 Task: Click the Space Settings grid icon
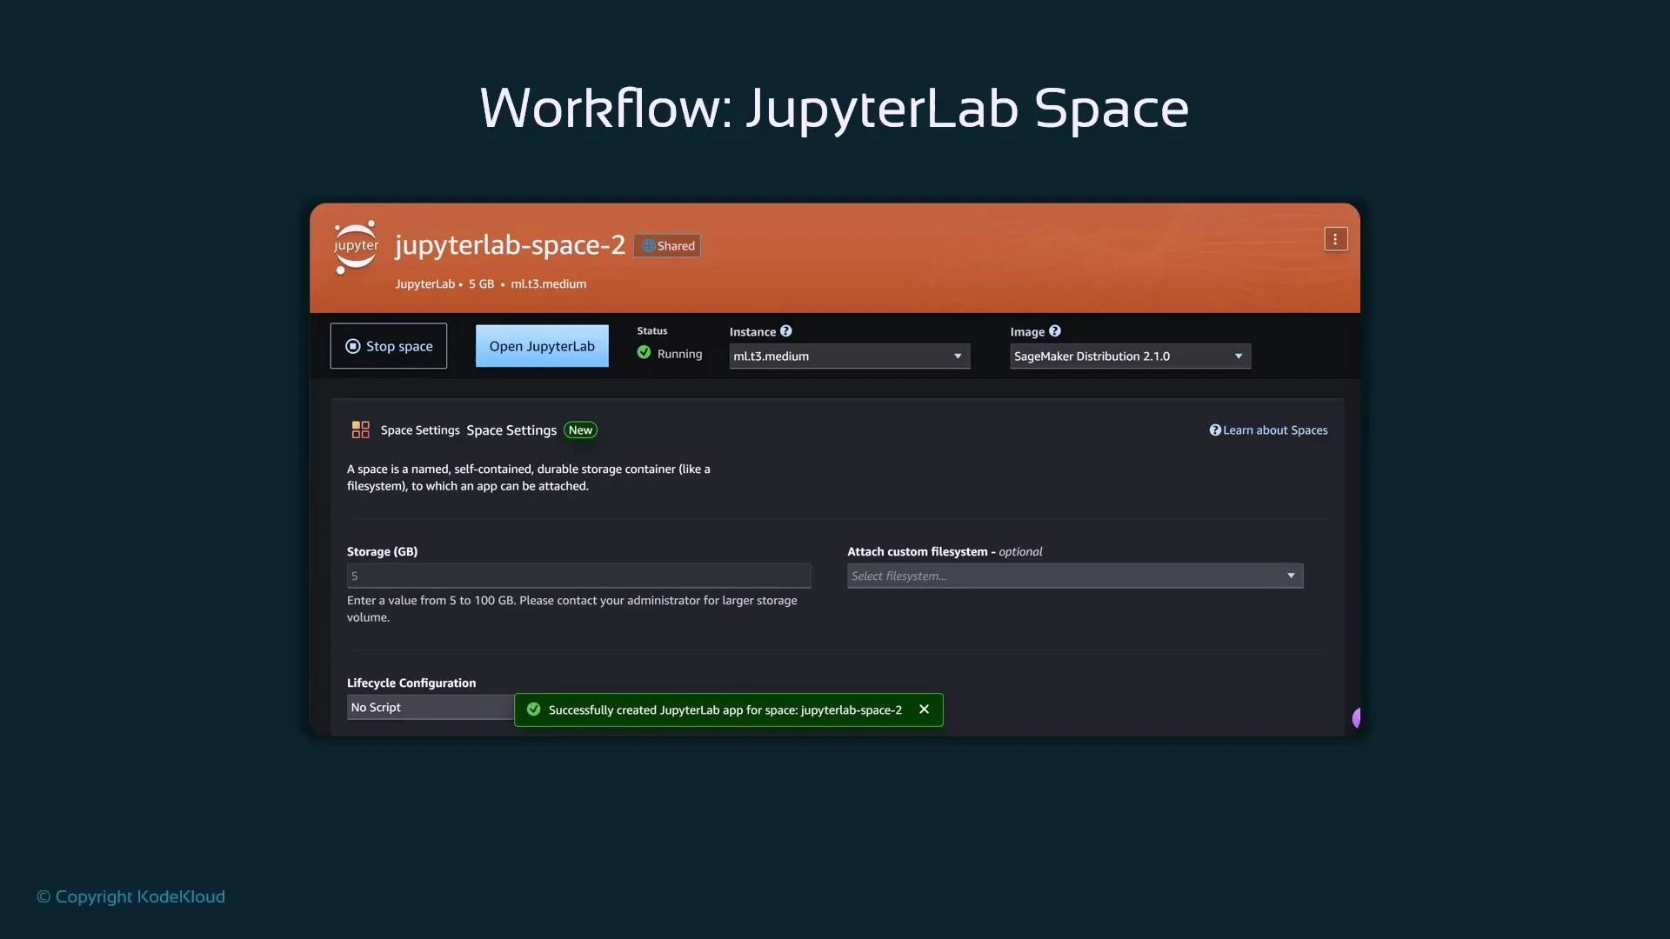point(359,430)
